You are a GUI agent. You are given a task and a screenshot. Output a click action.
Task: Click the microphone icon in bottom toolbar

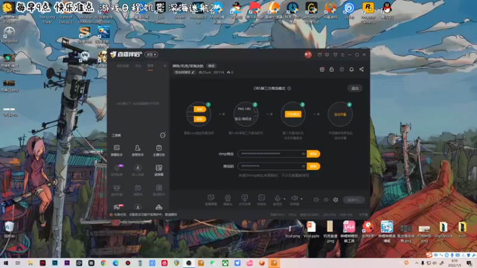tap(277, 198)
